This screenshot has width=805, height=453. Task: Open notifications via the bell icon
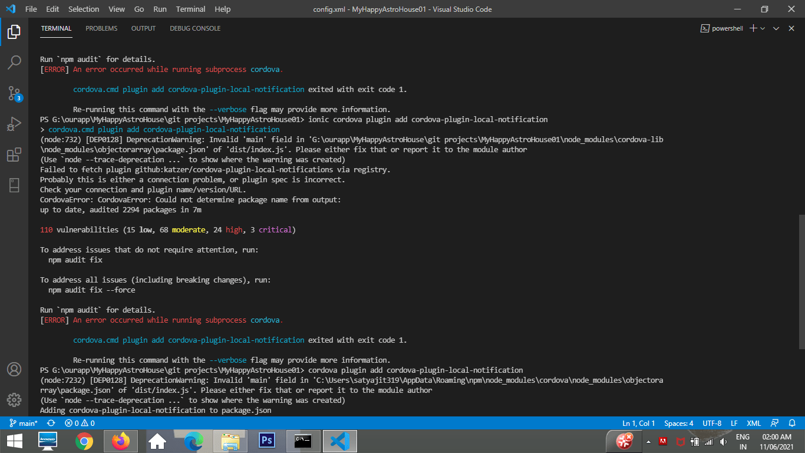[x=792, y=423]
